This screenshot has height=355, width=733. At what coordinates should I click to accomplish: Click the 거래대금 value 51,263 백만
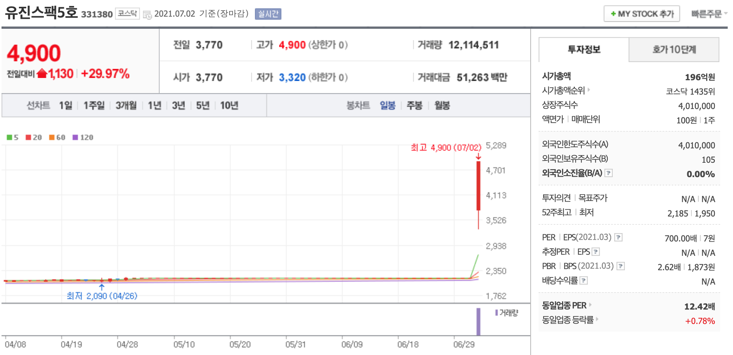[482, 78]
